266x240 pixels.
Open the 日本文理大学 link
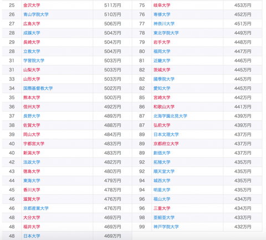[x=166, y=134]
